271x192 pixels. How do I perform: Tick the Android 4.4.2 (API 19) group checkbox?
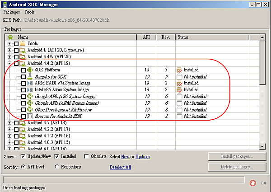16,63
